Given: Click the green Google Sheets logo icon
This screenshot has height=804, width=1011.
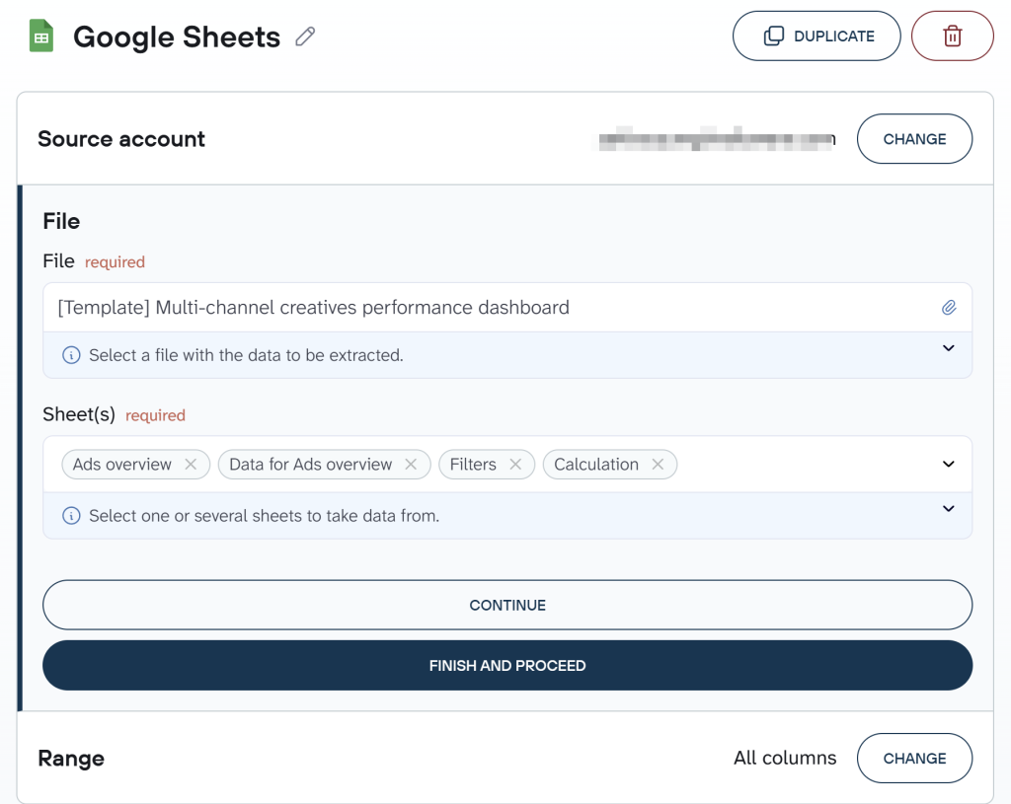Looking at the screenshot, I should tap(41, 37).
